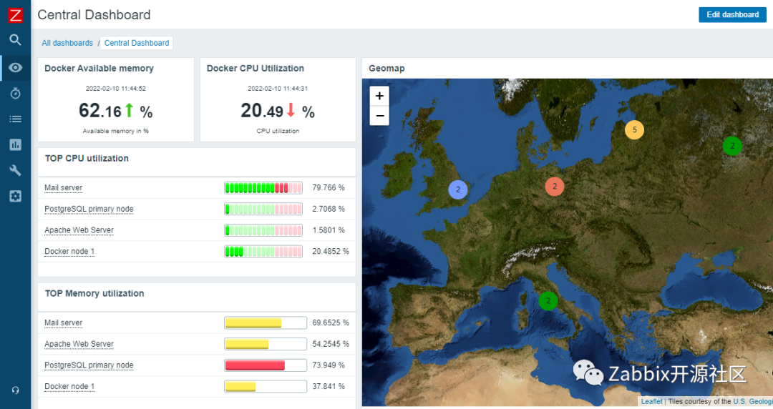Open Docker node 1 in TOP Memory

(x=69, y=386)
